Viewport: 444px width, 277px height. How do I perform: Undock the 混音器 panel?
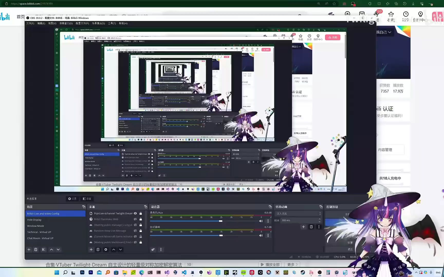click(x=270, y=207)
